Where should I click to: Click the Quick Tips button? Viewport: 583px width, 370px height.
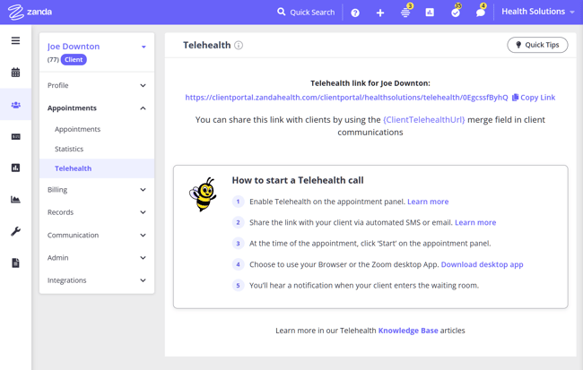(x=537, y=45)
